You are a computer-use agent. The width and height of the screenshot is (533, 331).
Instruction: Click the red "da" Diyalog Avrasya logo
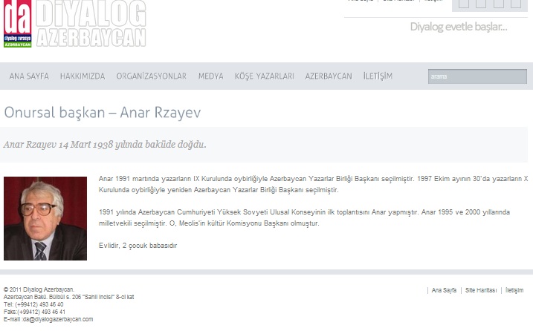[18, 24]
